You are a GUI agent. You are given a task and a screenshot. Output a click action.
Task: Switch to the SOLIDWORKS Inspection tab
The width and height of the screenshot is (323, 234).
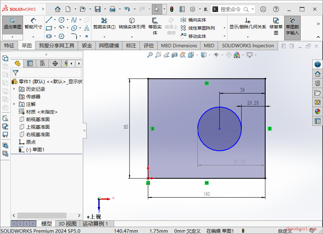point(248,45)
